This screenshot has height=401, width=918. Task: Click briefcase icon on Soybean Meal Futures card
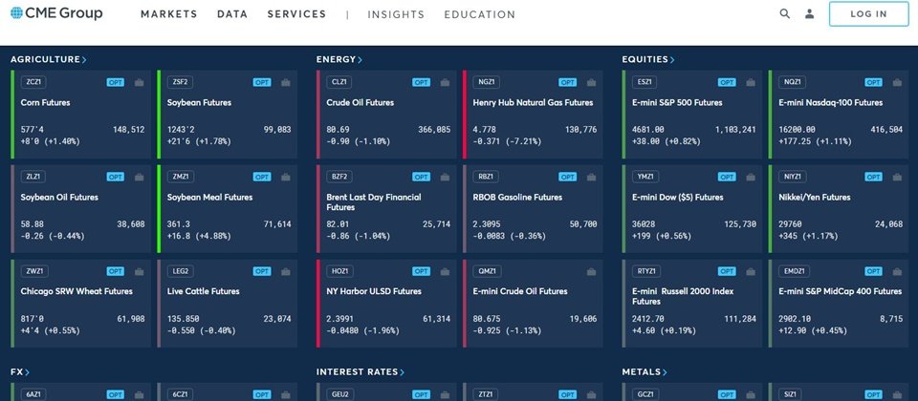click(x=286, y=177)
